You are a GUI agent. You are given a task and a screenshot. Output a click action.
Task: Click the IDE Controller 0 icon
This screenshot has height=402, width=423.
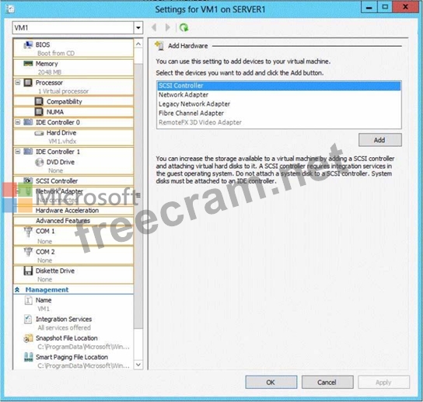click(28, 122)
